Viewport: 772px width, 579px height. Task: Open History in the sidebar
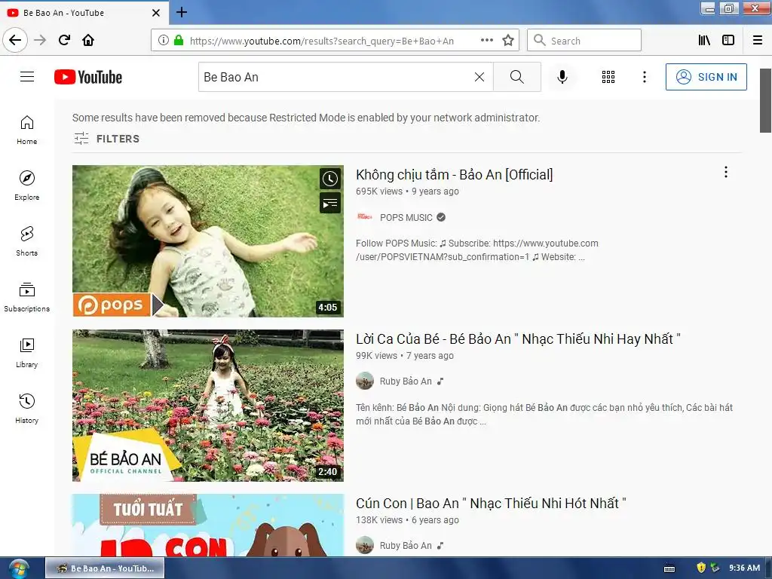26,409
